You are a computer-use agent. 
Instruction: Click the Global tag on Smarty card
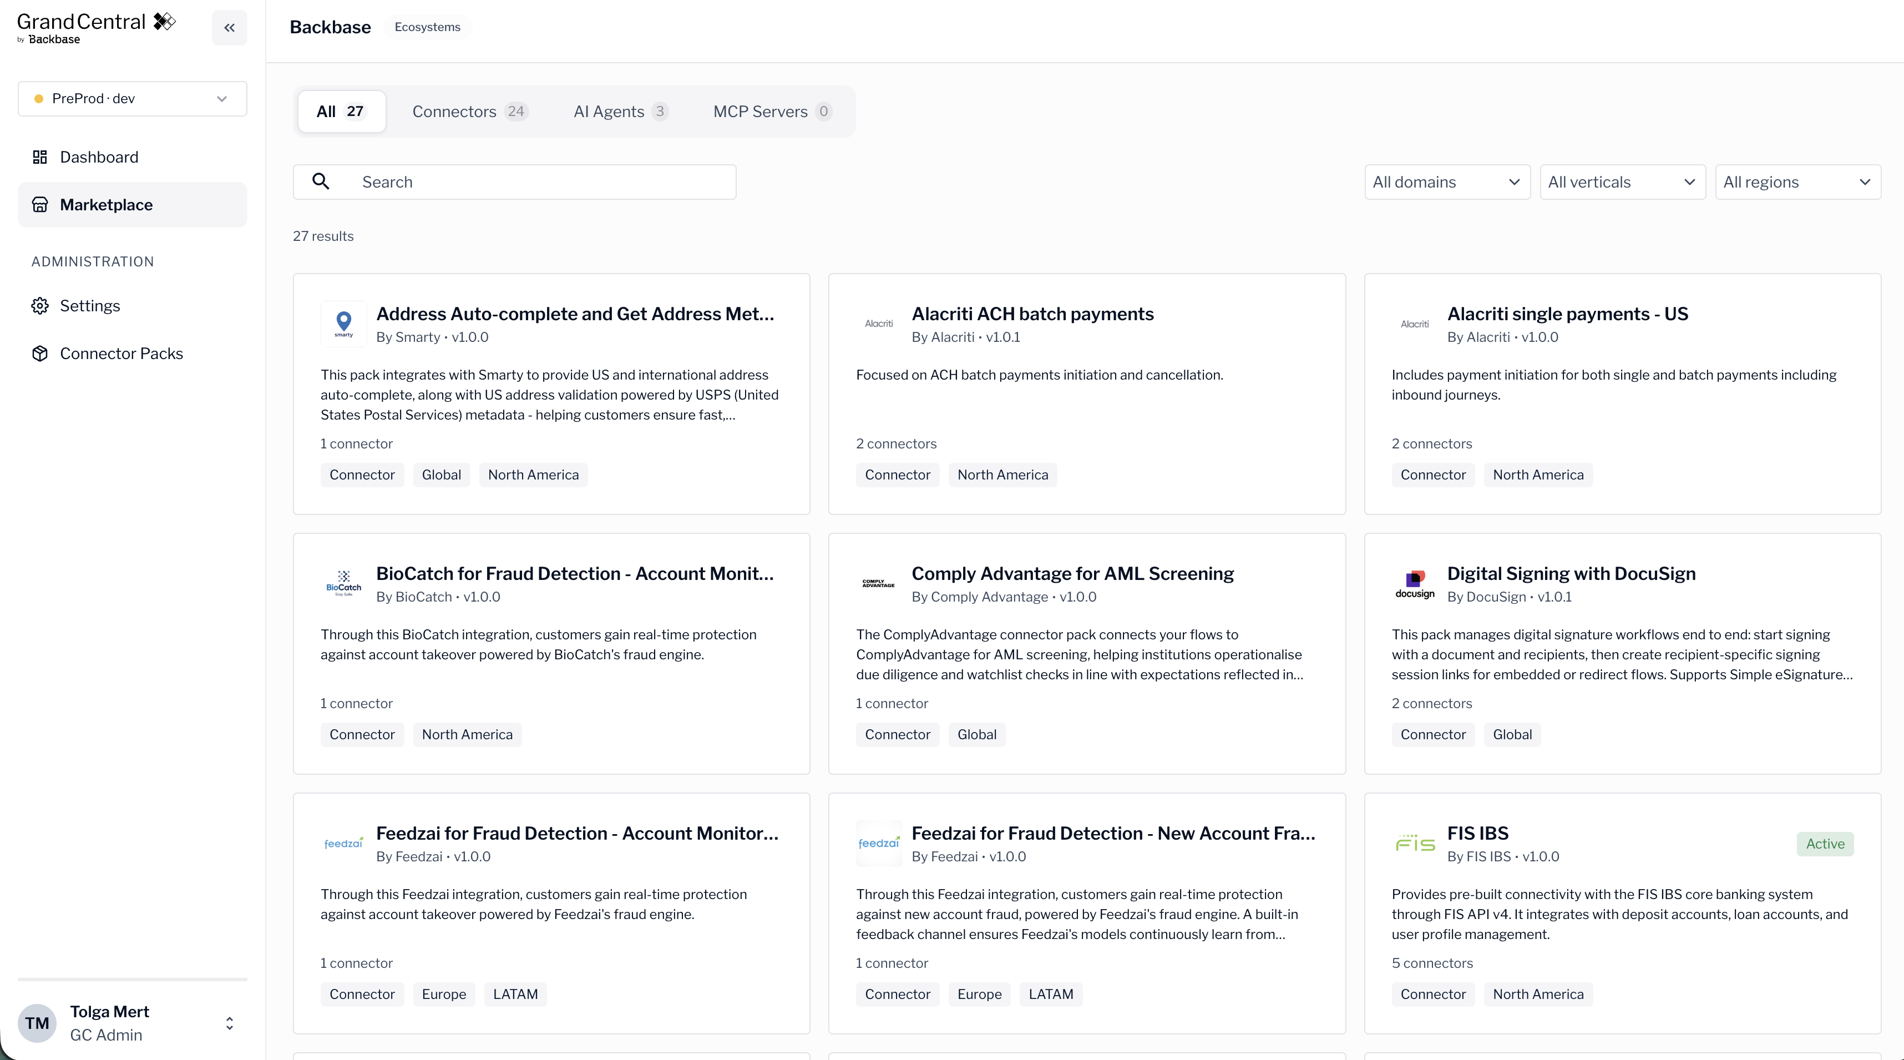pyautogui.click(x=441, y=475)
